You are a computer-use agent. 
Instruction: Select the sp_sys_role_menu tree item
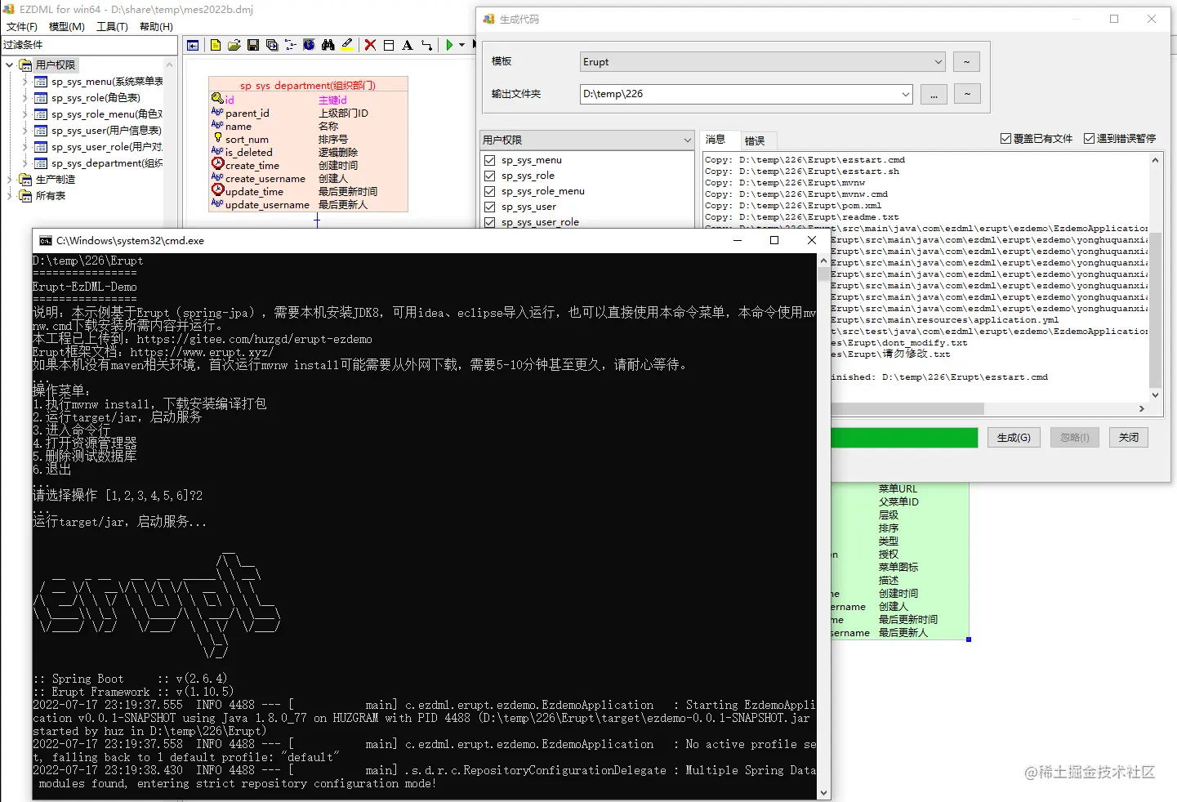107,114
